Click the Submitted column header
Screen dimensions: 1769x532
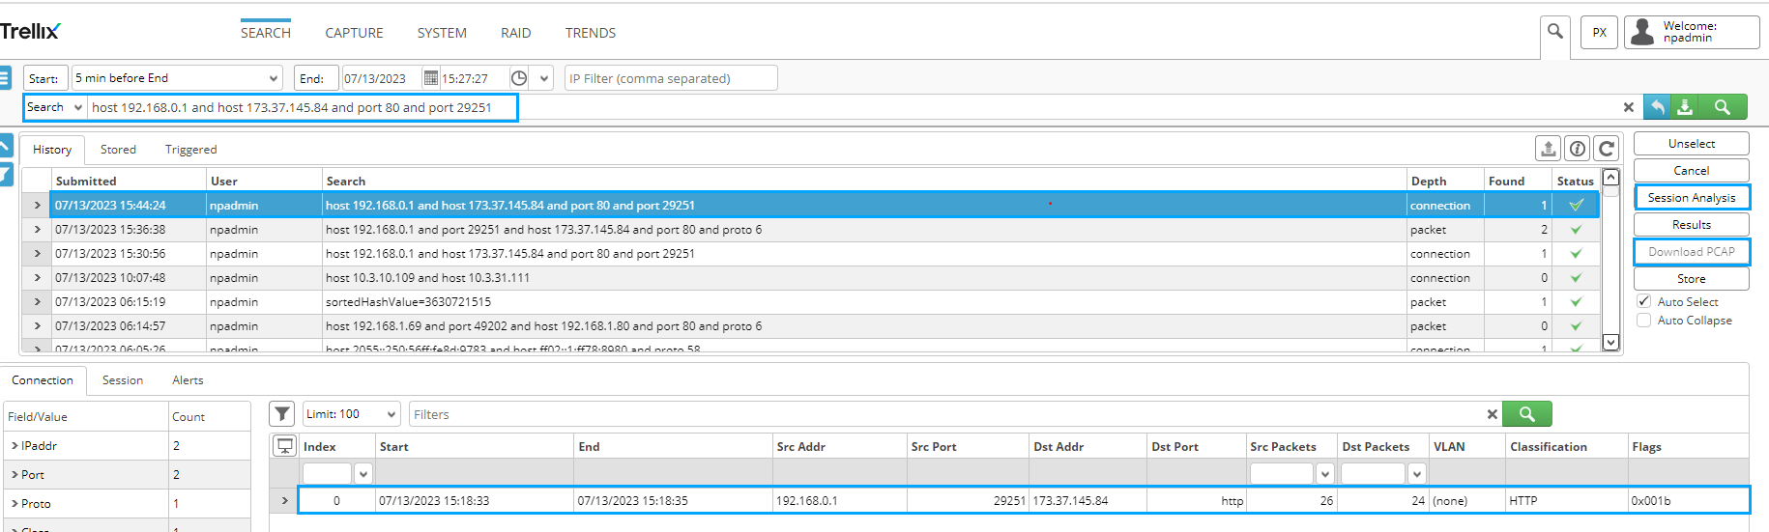(x=129, y=181)
